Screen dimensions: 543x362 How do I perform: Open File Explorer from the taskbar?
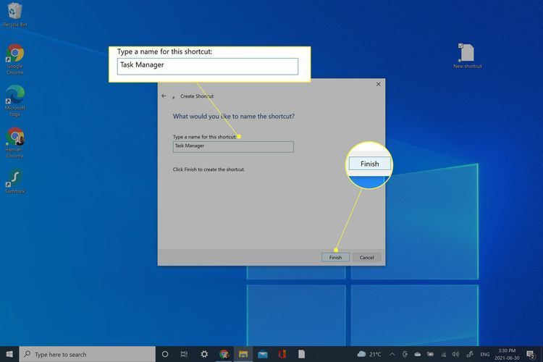coord(243,354)
